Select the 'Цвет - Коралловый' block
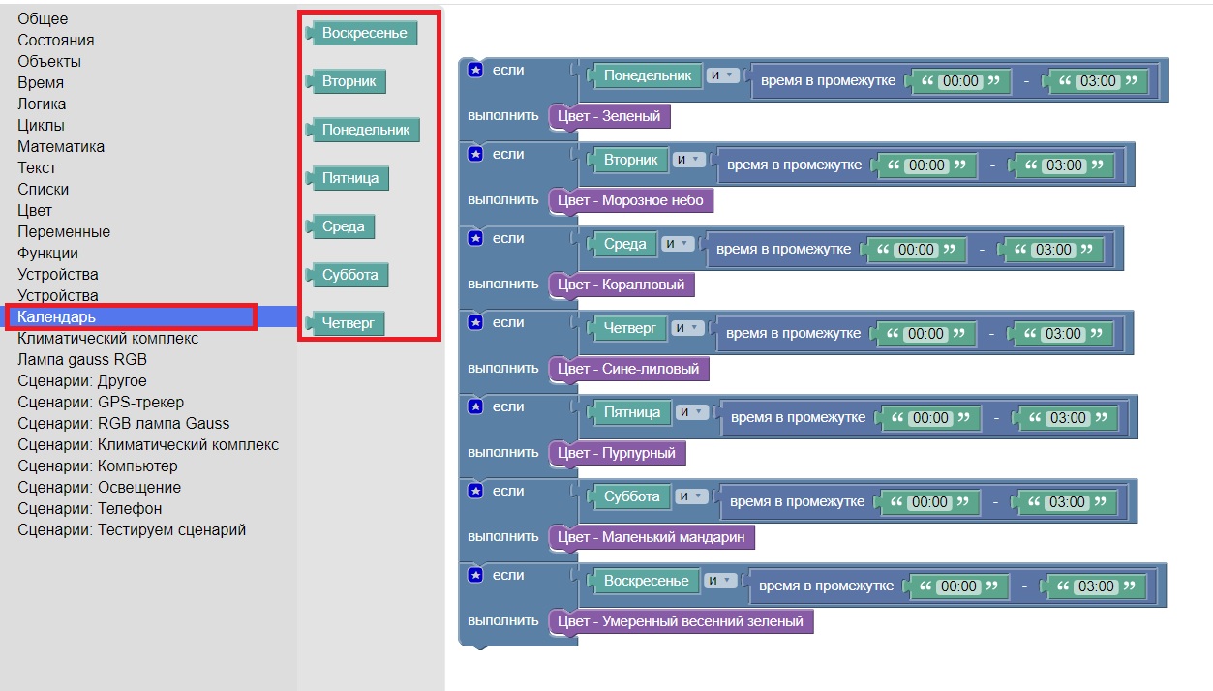The image size is (1213, 691). [x=621, y=285]
